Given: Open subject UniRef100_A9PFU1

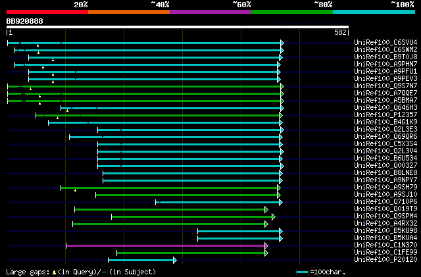Looking at the screenshot, I should tap(385, 72).
